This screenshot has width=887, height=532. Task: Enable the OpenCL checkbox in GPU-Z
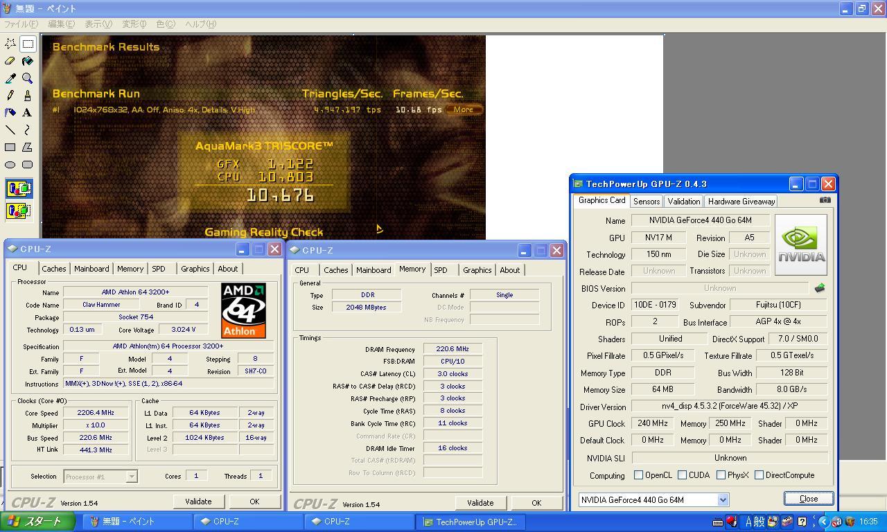point(638,475)
